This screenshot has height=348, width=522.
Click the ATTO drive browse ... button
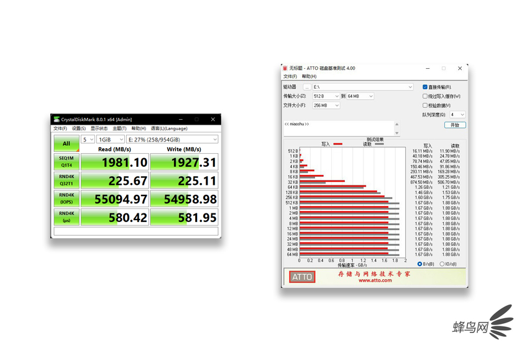pyautogui.click(x=307, y=87)
